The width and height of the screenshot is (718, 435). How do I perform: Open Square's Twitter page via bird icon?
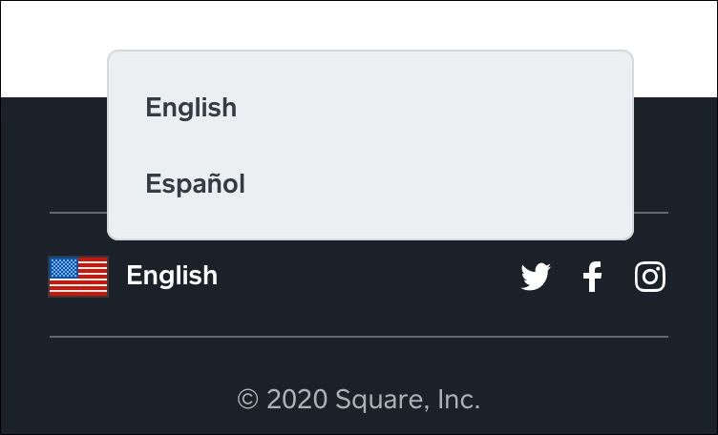536,277
